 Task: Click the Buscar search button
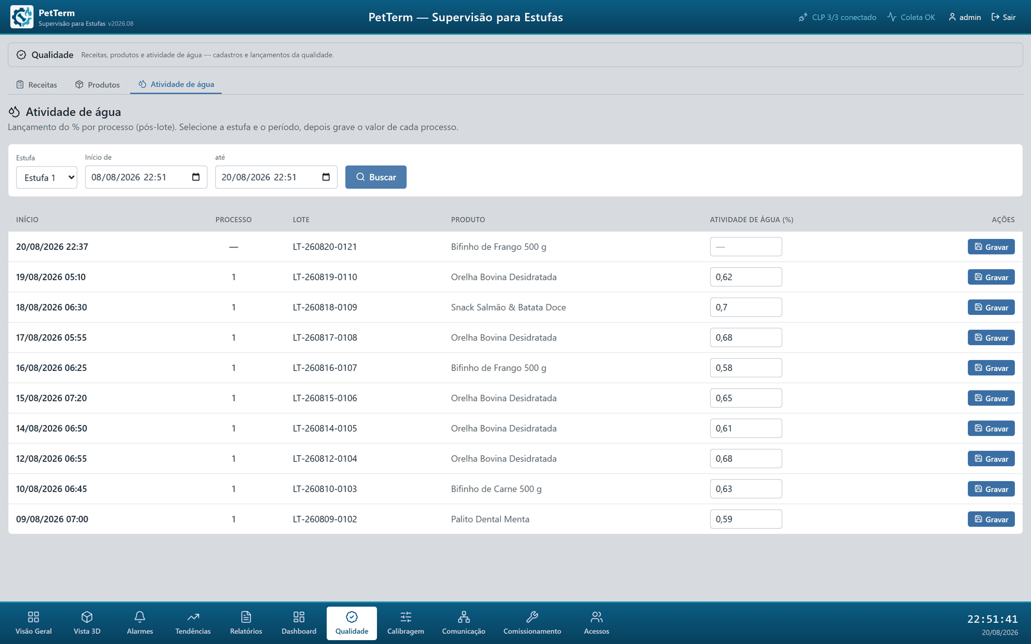[x=376, y=177]
